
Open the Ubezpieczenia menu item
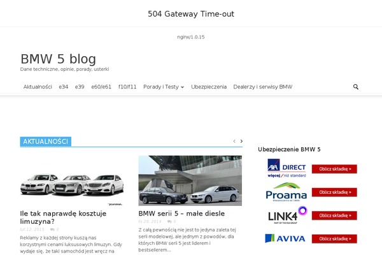coord(209,87)
